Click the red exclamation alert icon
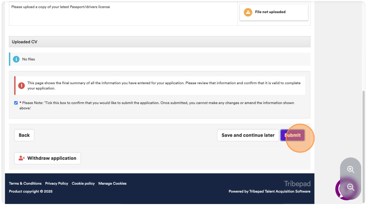The width and height of the screenshot is (367, 206). point(21,85)
